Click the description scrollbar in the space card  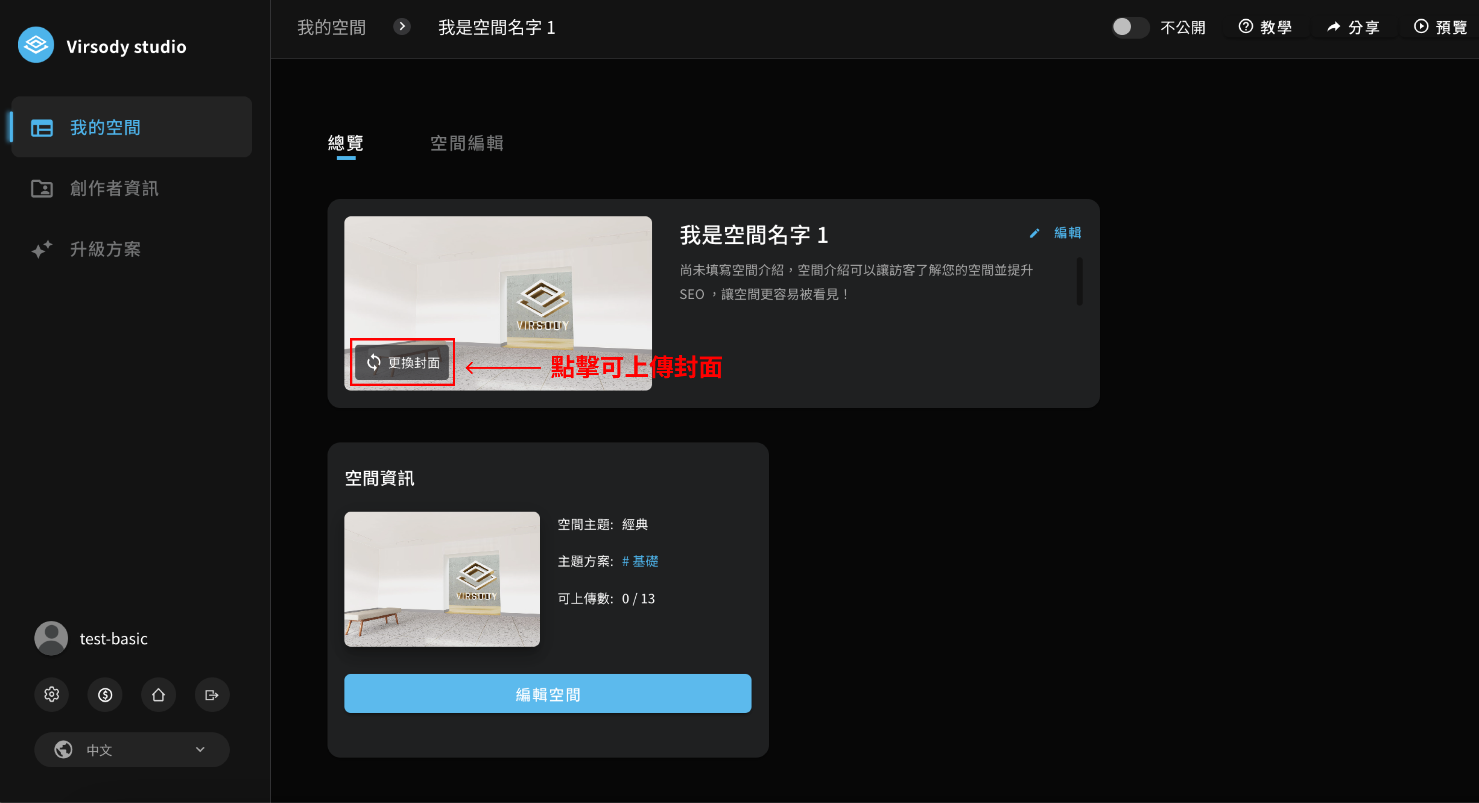pos(1079,282)
